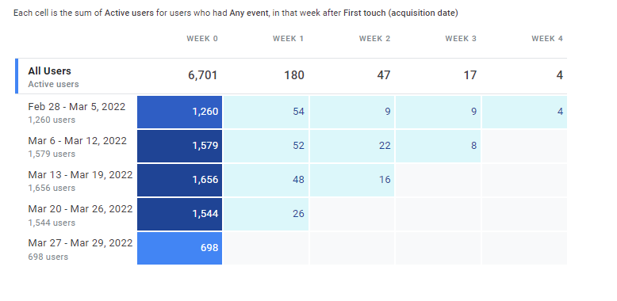The width and height of the screenshot is (617, 301).
Task: Click the 1,260 Week 0 cell
Action: coord(179,112)
